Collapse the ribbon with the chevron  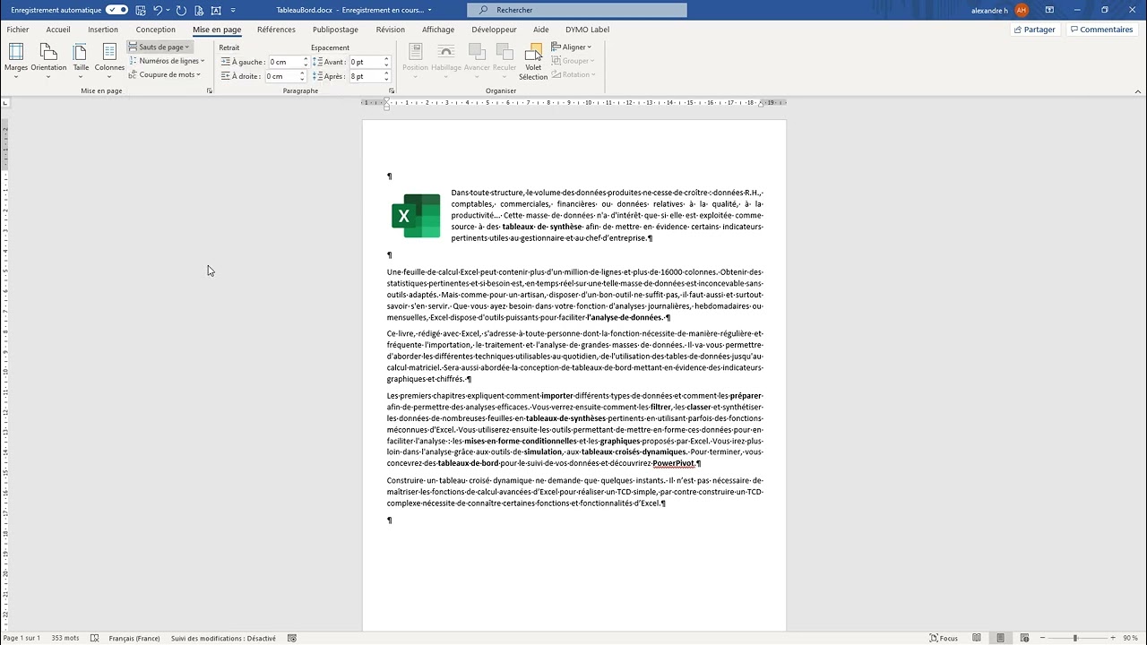pos(1138,91)
